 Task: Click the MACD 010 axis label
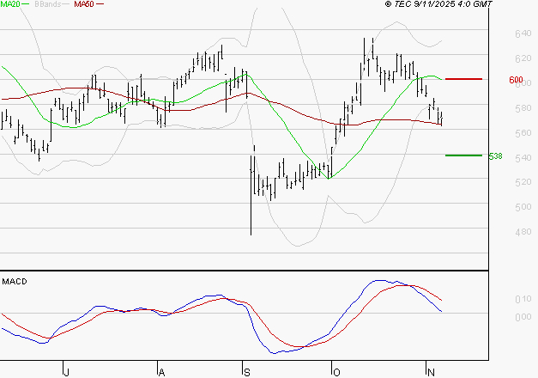click(523, 299)
